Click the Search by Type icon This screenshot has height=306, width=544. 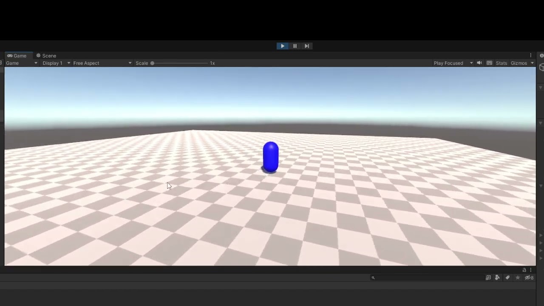tap(498, 278)
